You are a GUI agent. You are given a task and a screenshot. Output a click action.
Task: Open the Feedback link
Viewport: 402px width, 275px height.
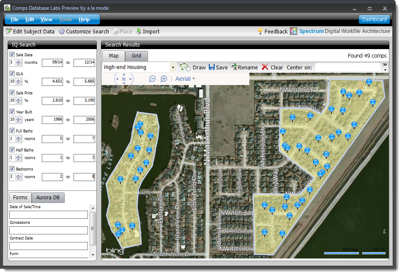[273, 31]
